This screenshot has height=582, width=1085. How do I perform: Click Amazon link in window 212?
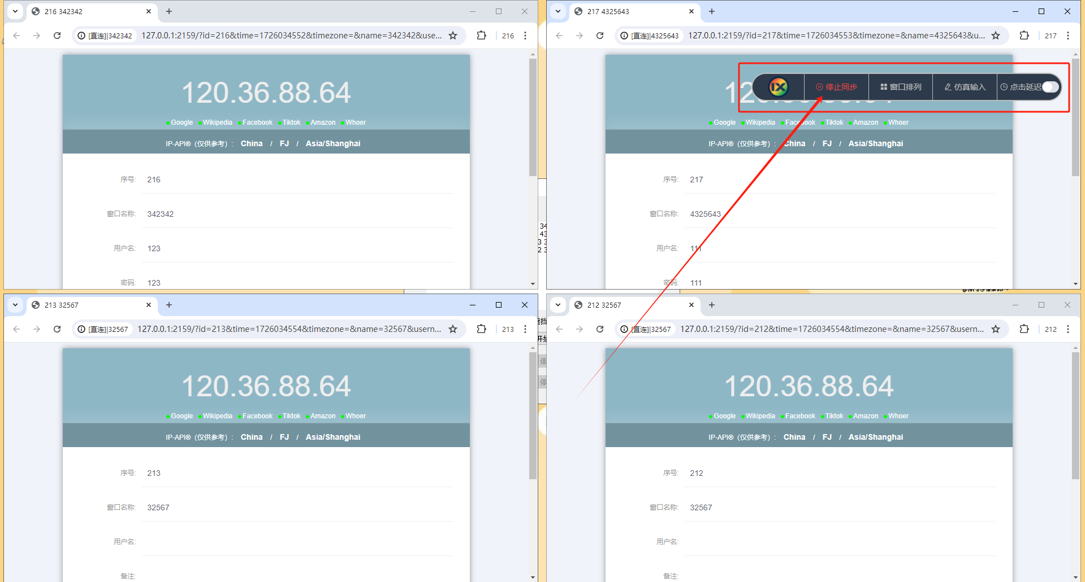[x=866, y=416]
